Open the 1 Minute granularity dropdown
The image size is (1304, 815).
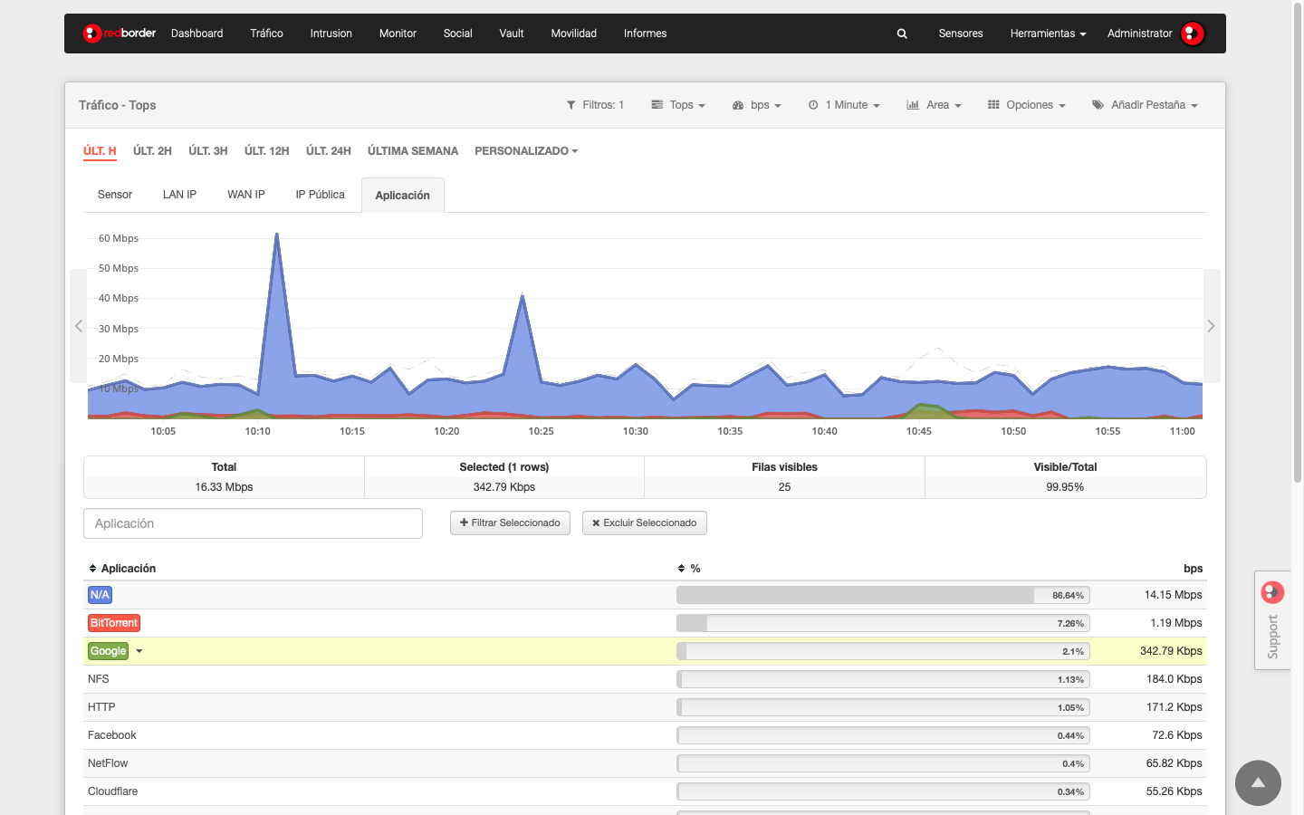(844, 105)
